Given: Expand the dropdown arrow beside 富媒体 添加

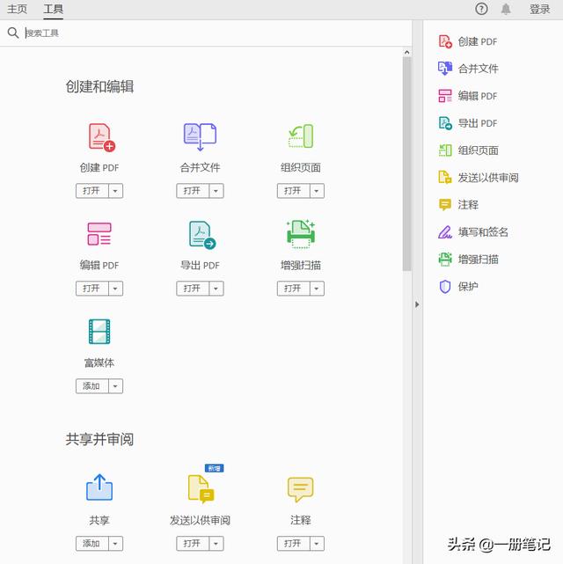Looking at the screenshot, I should 115,386.
